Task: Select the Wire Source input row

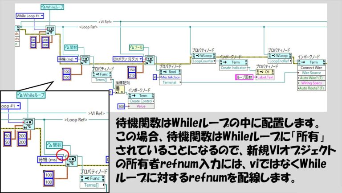Action: tap(311, 73)
